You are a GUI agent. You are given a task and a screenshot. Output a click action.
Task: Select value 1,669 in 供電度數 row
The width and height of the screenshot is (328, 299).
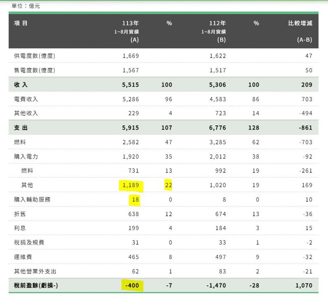pos(131,56)
